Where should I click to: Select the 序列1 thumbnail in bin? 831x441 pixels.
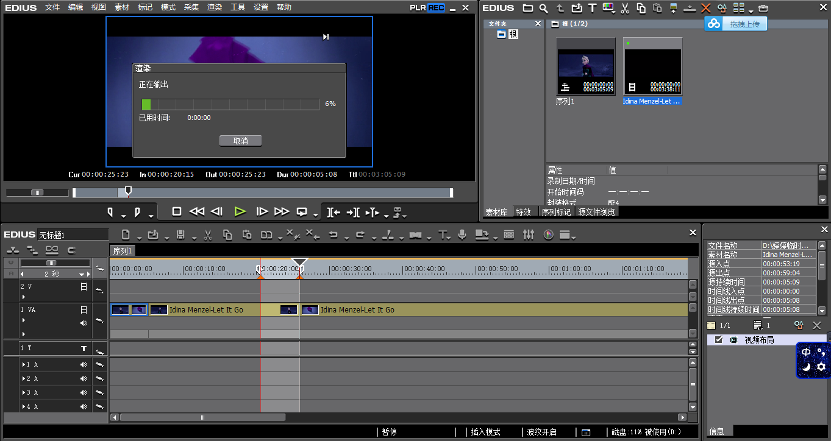pyautogui.click(x=586, y=66)
